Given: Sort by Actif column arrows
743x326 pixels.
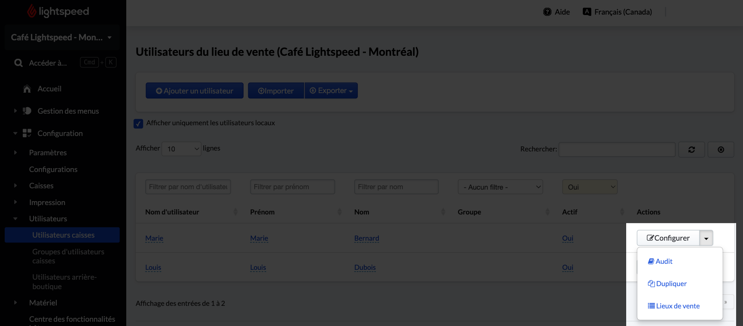Looking at the screenshot, I should [x=622, y=212].
